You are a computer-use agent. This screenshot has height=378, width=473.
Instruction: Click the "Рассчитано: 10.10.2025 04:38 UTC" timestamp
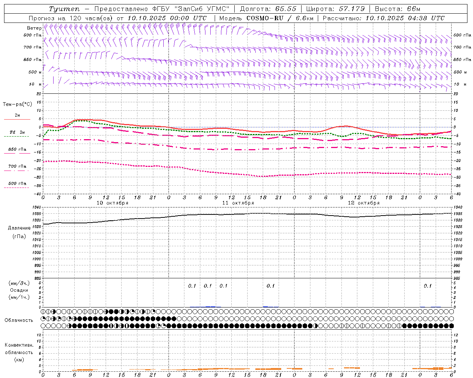click(x=384, y=18)
